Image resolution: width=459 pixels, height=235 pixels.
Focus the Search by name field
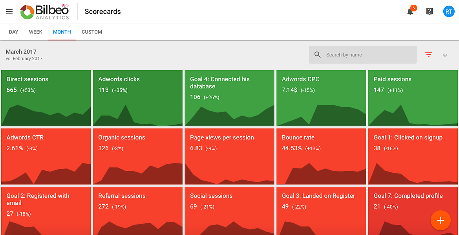point(363,54)
